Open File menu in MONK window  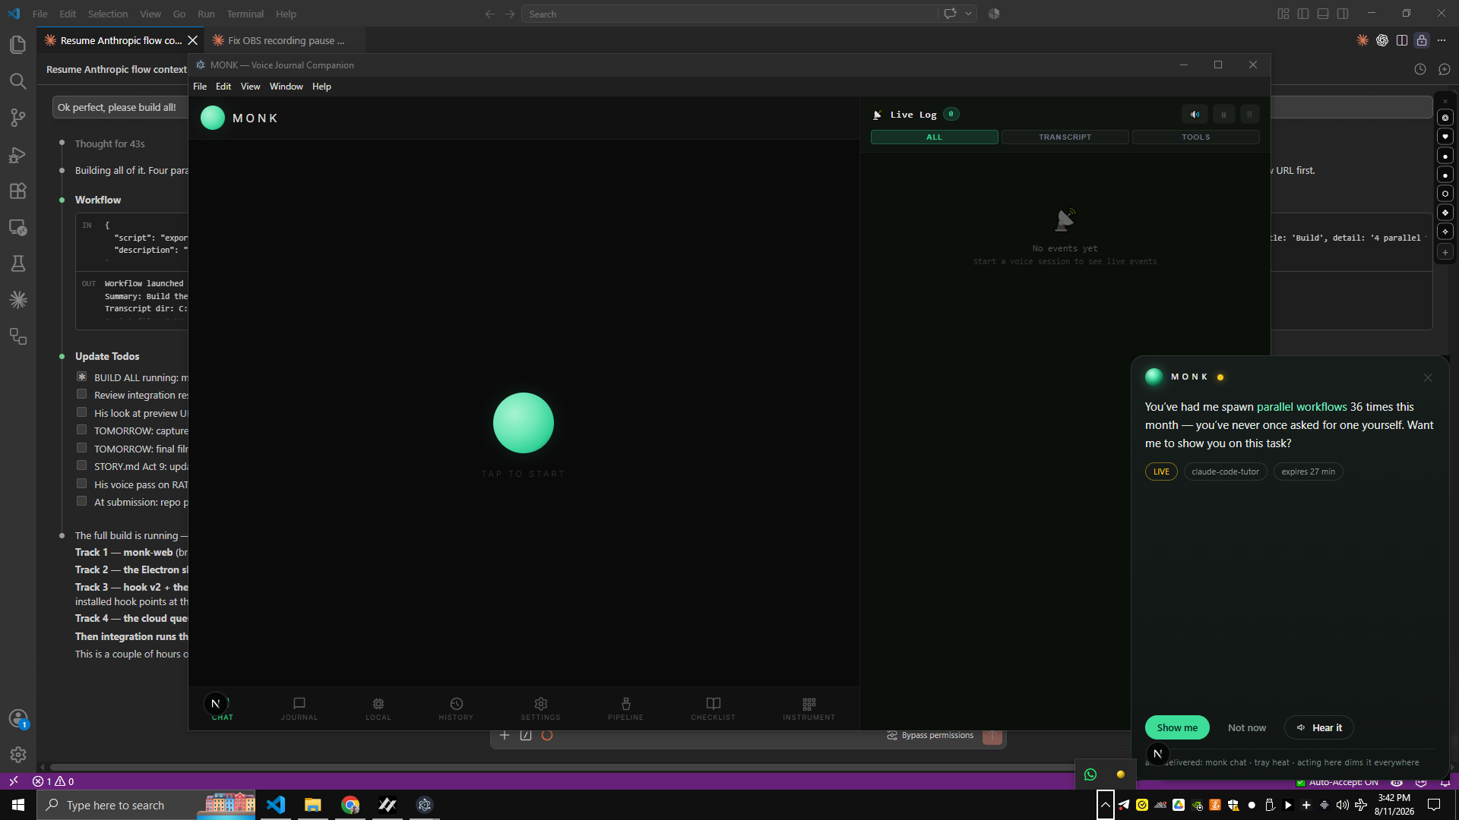pos(200,87)
